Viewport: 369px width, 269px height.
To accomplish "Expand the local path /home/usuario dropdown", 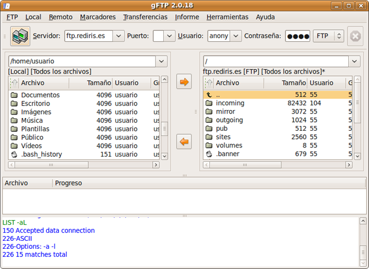I will click(162, 61).
